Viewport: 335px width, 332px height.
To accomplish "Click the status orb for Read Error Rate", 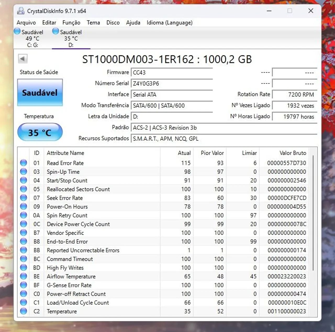I will [24, 163].
